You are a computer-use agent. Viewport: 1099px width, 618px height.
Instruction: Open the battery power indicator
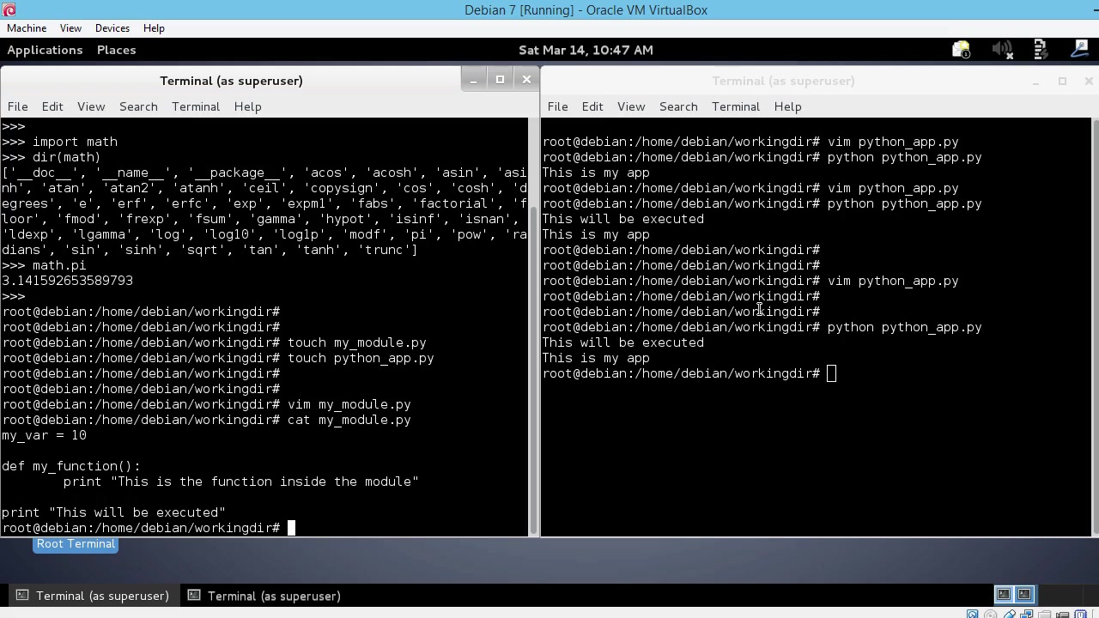pyautogui.click(x=1040, y=50)
